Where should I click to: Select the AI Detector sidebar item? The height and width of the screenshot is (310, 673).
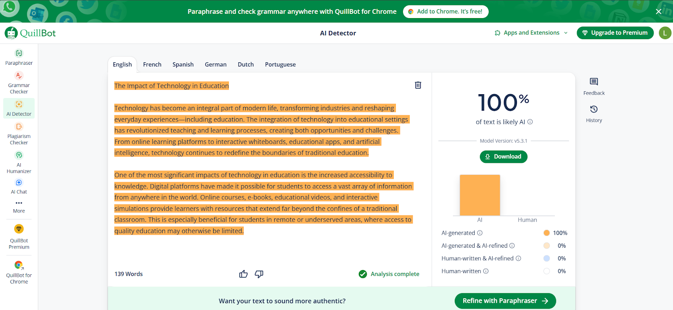click(x=19, y=109)
